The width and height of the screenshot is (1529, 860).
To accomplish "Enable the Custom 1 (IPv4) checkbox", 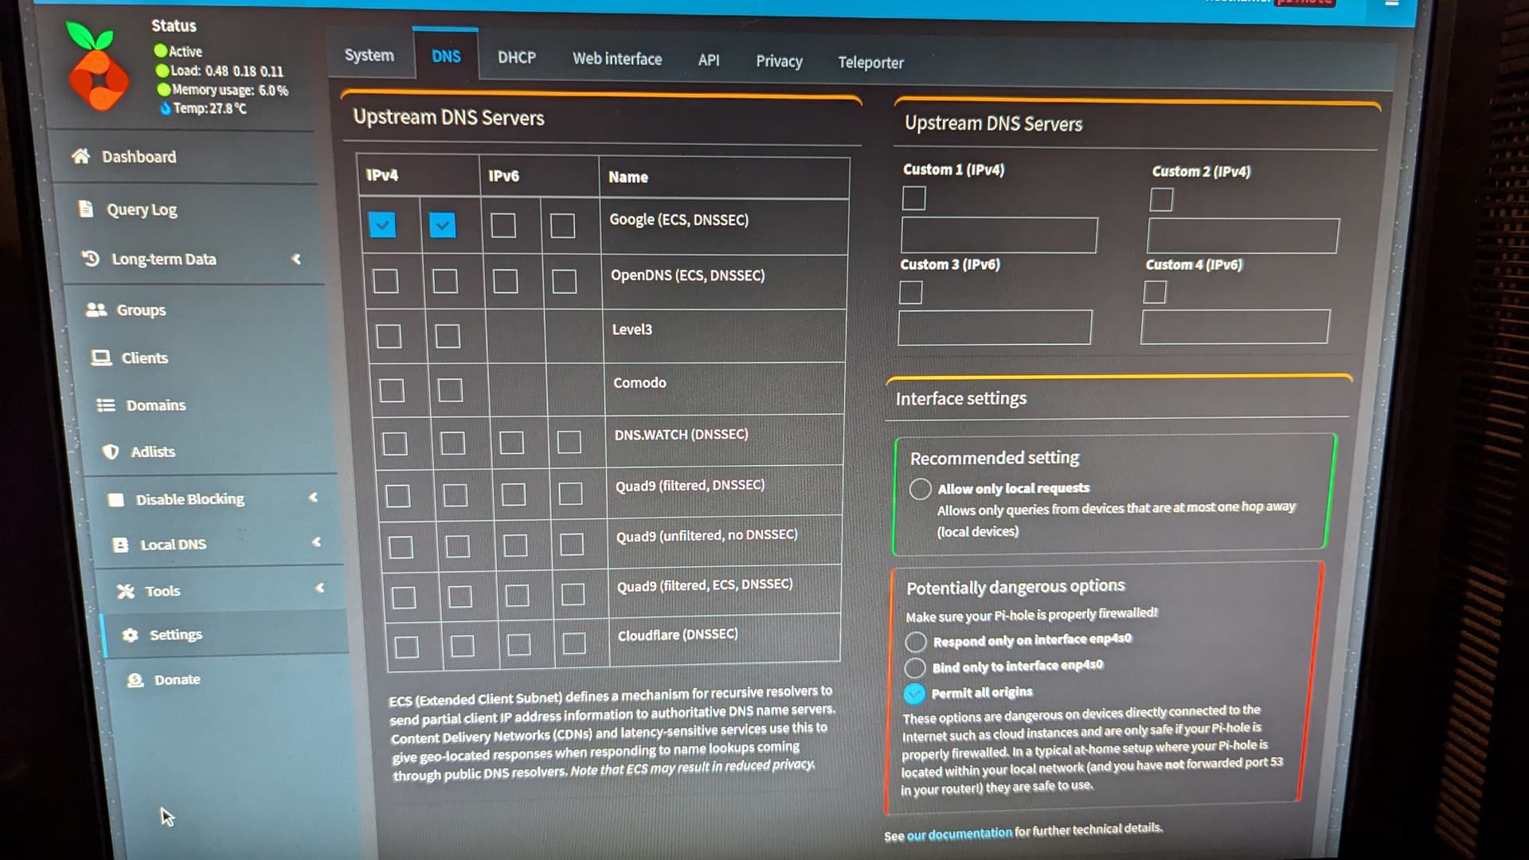I will pos(914,198).
